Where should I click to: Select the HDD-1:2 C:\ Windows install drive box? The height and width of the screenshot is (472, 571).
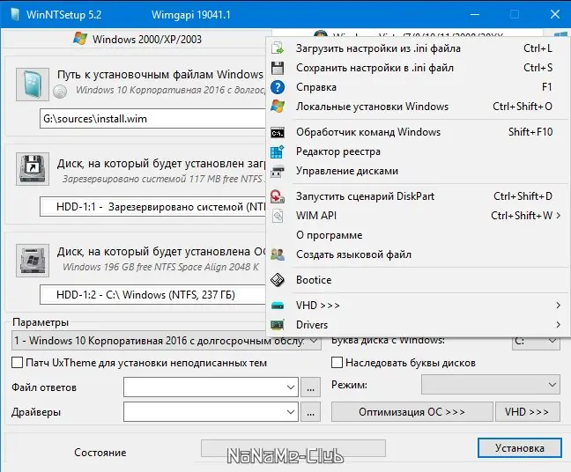click(x=153, y=294)
